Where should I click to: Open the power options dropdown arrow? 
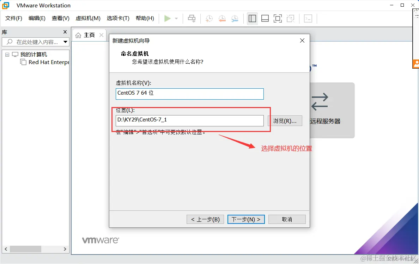tap(176, 18)
